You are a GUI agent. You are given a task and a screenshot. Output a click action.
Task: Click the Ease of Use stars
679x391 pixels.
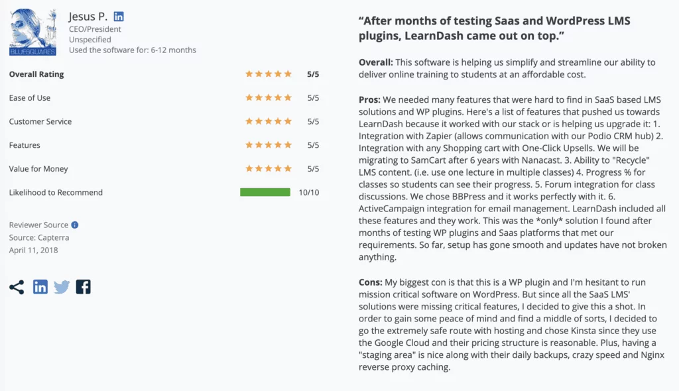pyautogui.click(x=269, y=97)
